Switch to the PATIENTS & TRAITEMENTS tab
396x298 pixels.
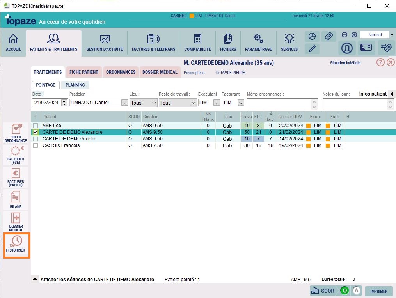(x=53, y=43)
